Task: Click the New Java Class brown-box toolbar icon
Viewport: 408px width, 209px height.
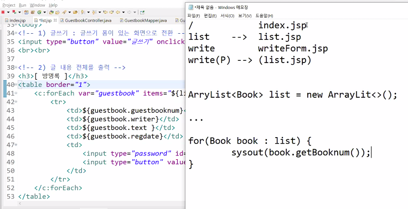Action: (33, 12)
